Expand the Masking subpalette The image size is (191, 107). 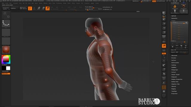(174, 65)
